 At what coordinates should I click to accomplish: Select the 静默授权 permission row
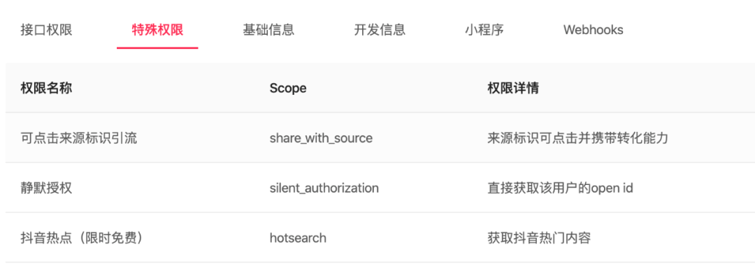click(380, 188)
